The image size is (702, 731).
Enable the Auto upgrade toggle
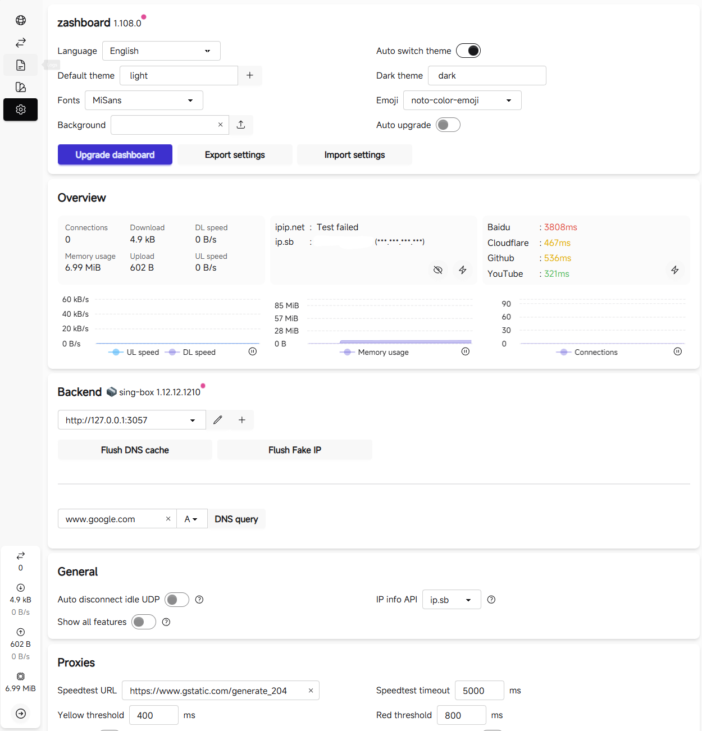coord(448,125)
